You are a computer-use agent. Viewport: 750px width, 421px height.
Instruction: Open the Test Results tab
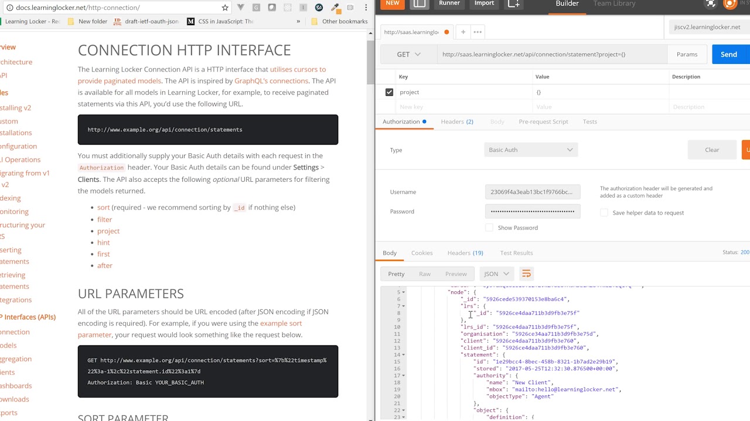pyautogui.click(x=516, y=253)
